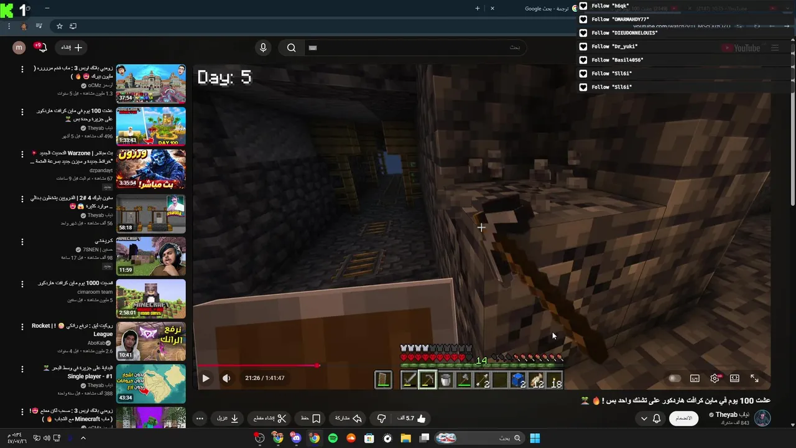
Task: Share the video using the مشاركة button
Action: (x=348, y=419)
